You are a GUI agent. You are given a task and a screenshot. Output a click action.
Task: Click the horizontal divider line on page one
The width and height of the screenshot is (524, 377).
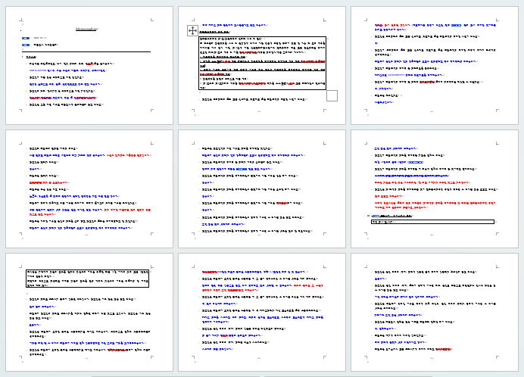[86, 51]
